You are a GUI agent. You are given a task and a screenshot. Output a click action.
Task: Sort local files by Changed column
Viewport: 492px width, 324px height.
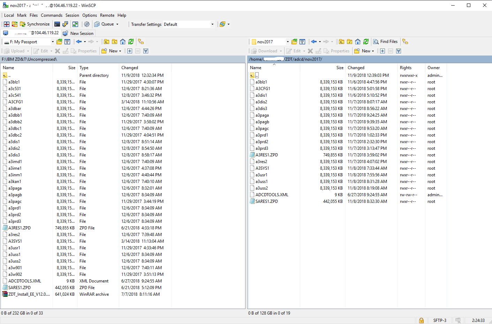145,68
